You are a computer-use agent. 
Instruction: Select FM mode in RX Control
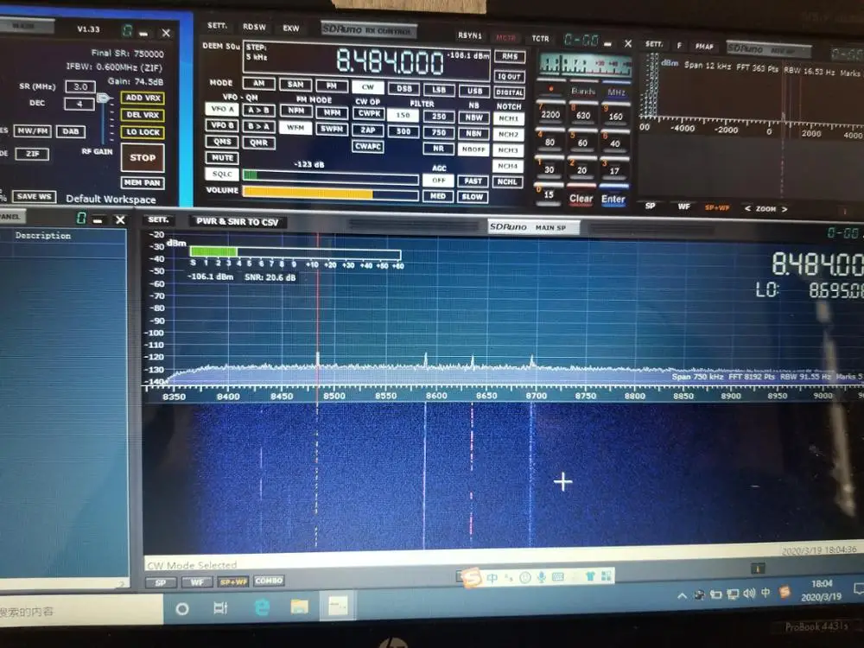pyautogui.click(x=331, y=86)
